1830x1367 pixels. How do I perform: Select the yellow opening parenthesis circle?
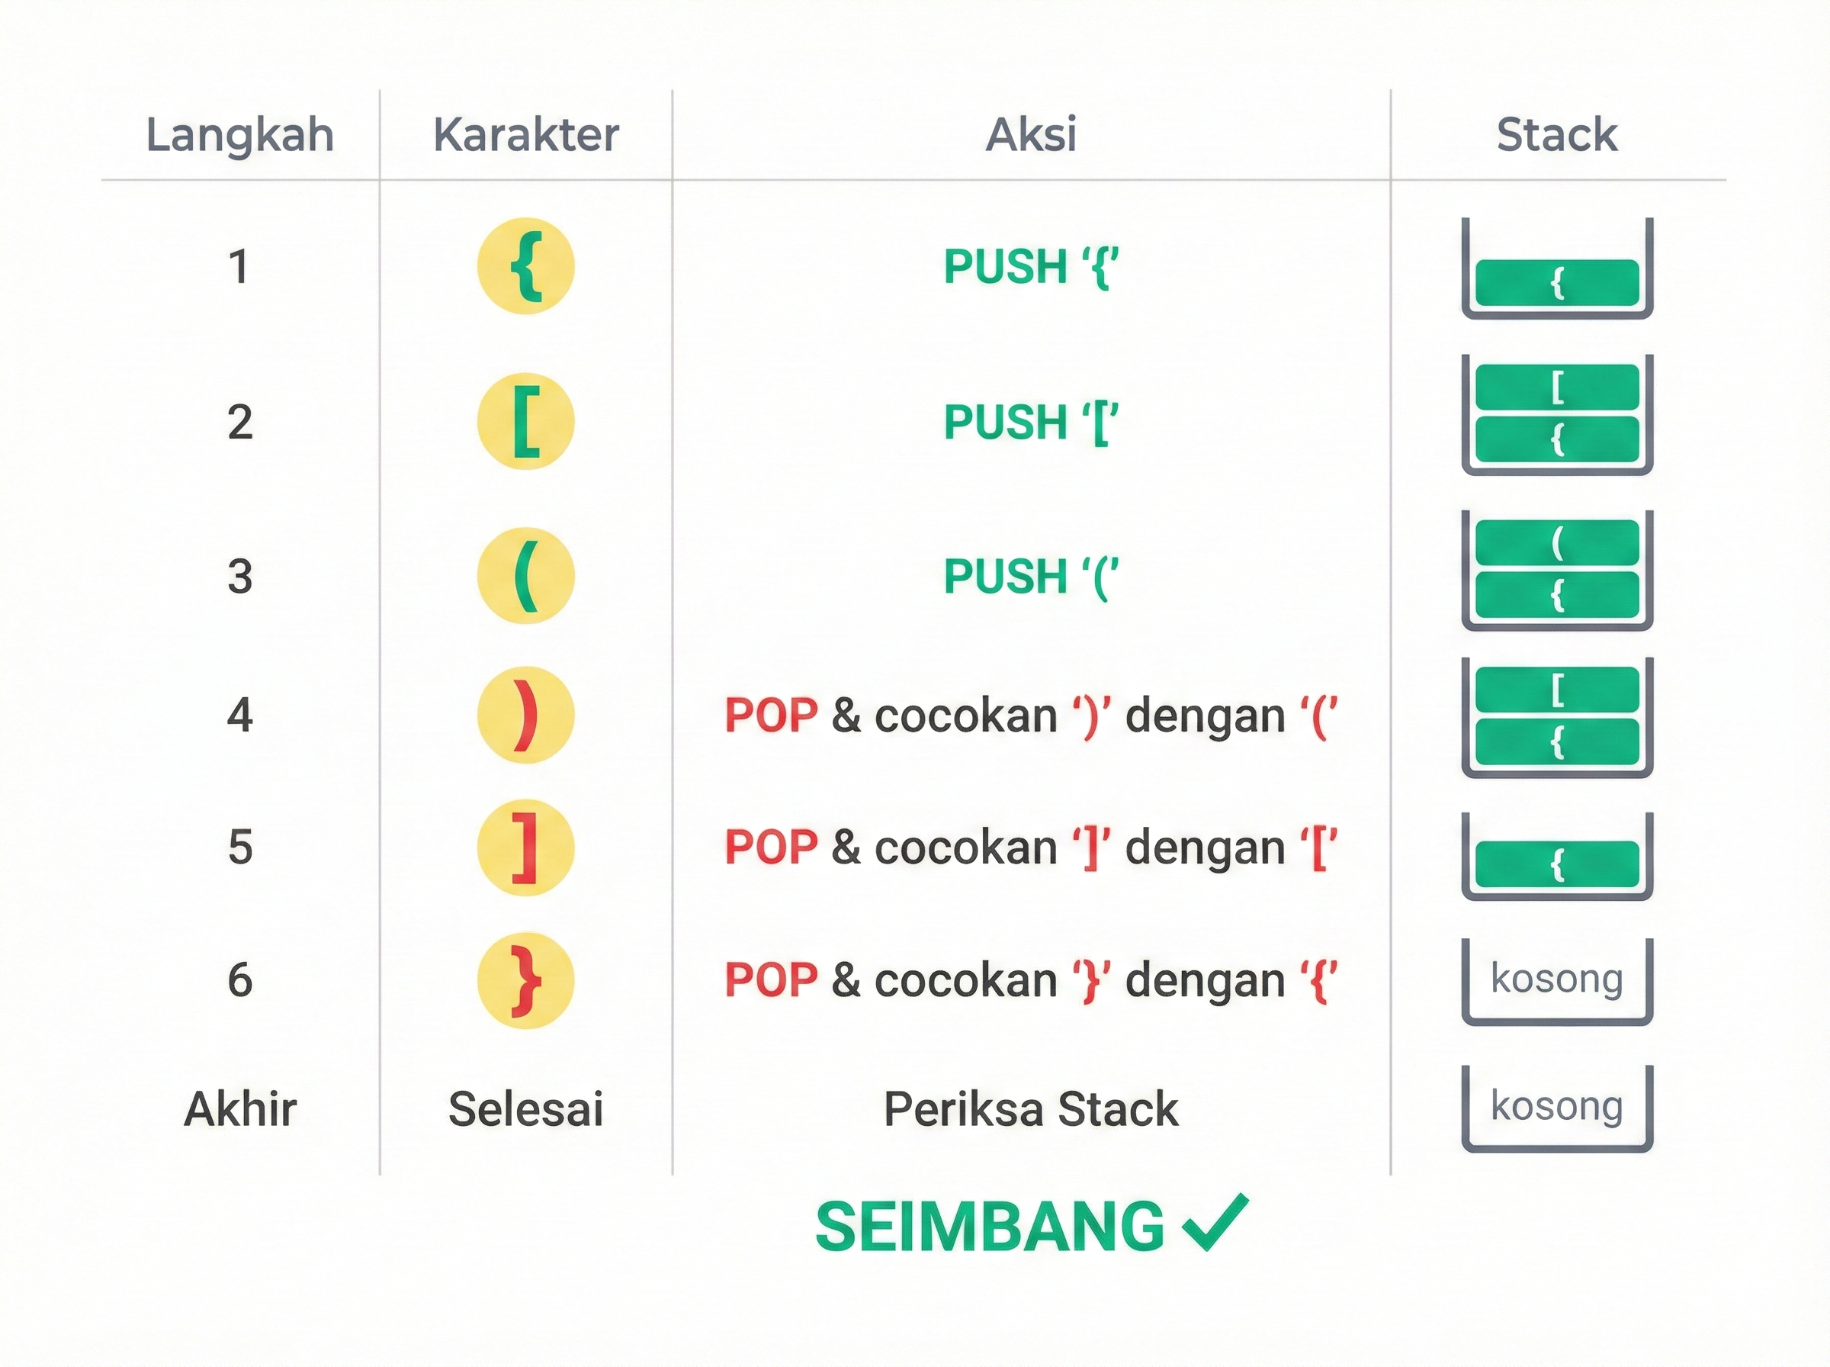[x=525, y=576]
